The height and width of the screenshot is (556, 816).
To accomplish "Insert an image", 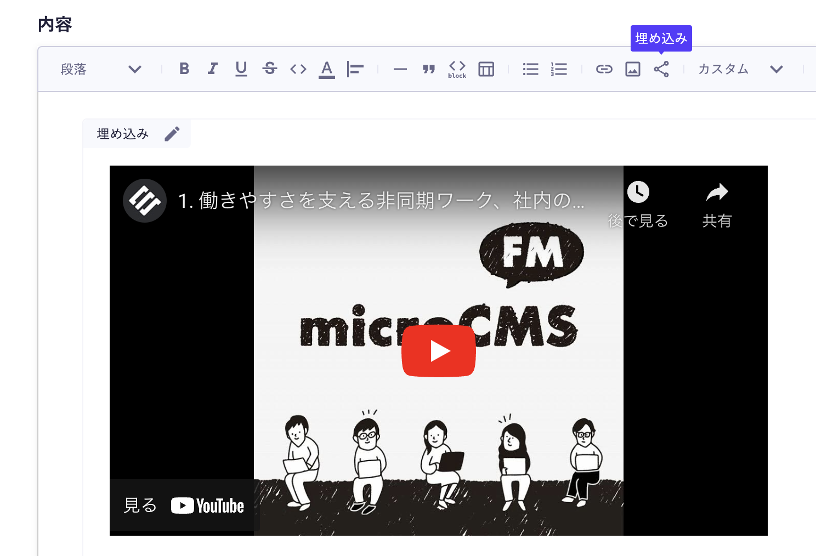I will click(632, 69).
